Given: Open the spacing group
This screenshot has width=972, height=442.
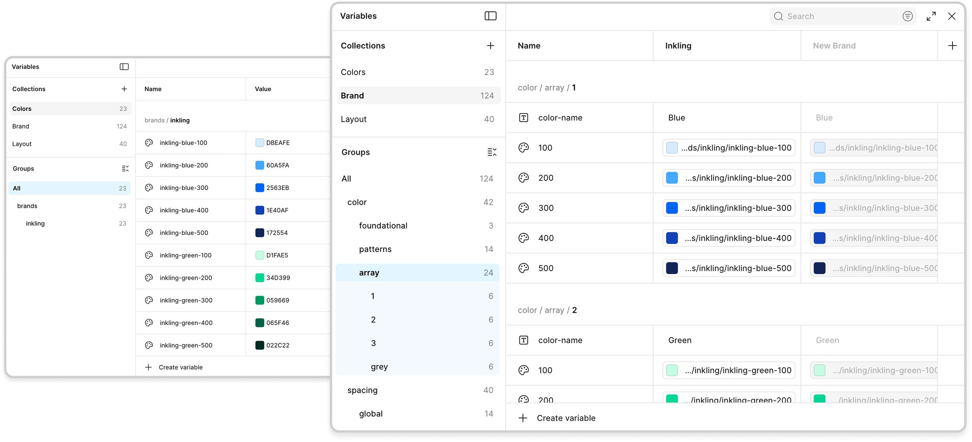Looking at the screenshot, I should tap(418, 390).
